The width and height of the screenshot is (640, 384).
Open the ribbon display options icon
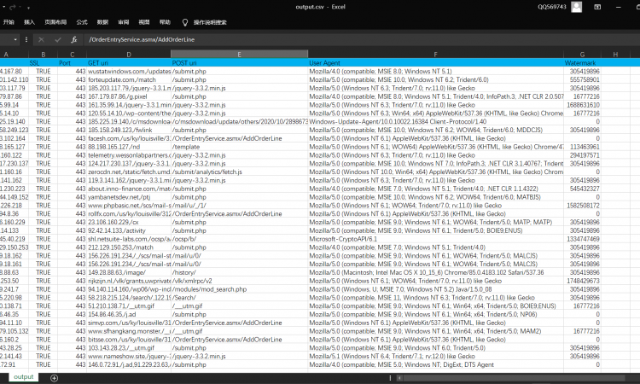[597, 7]
